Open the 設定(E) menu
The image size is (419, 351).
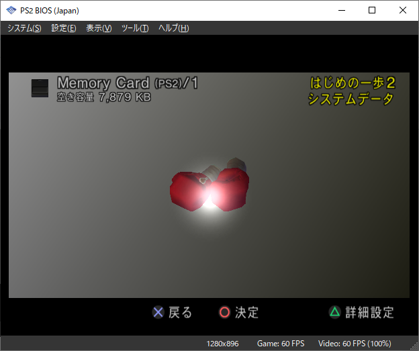click(64, 28)
